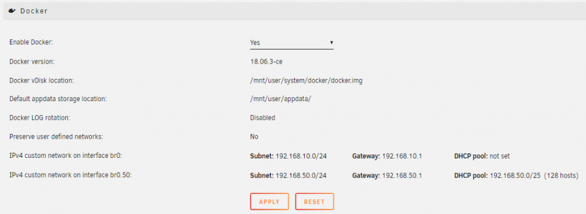Click the Docker whale icon in header
This screenshot has width=586, height=214.
pyautogui.click(x=12, y=11)
